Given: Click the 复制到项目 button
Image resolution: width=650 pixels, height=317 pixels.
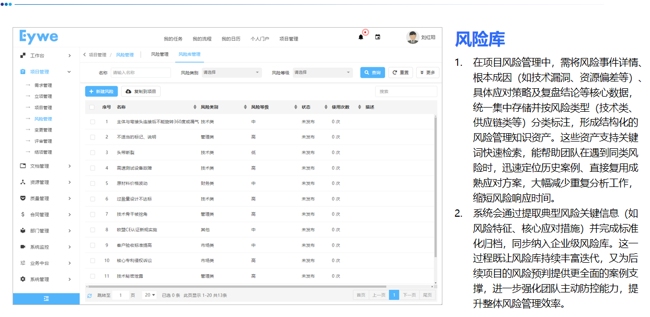Looking at the screenshot, I should pos(142,91).
